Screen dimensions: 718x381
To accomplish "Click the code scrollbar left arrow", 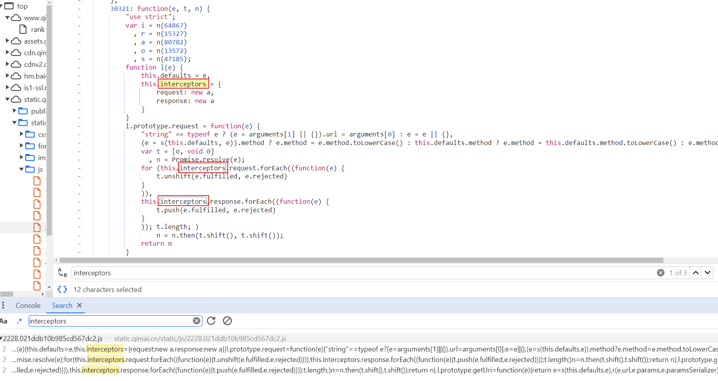I will click(x=56, y=260).
